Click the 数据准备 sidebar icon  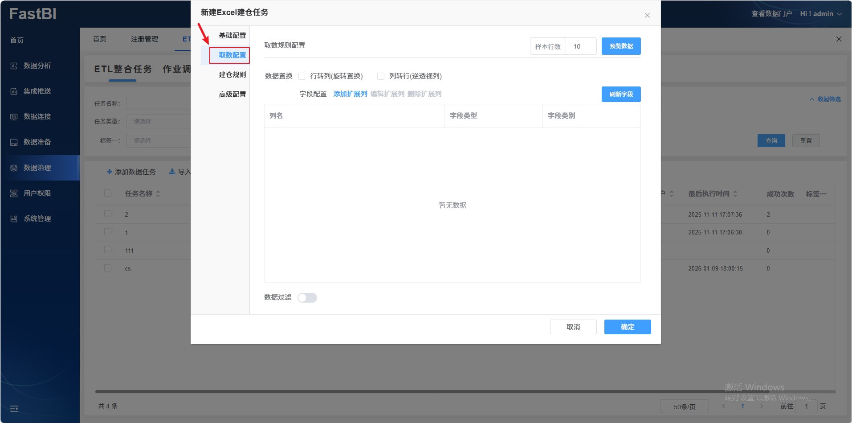14,142
